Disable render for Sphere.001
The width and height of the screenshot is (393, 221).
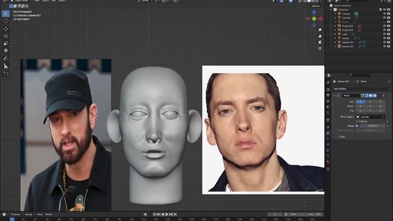pos(389,42)
